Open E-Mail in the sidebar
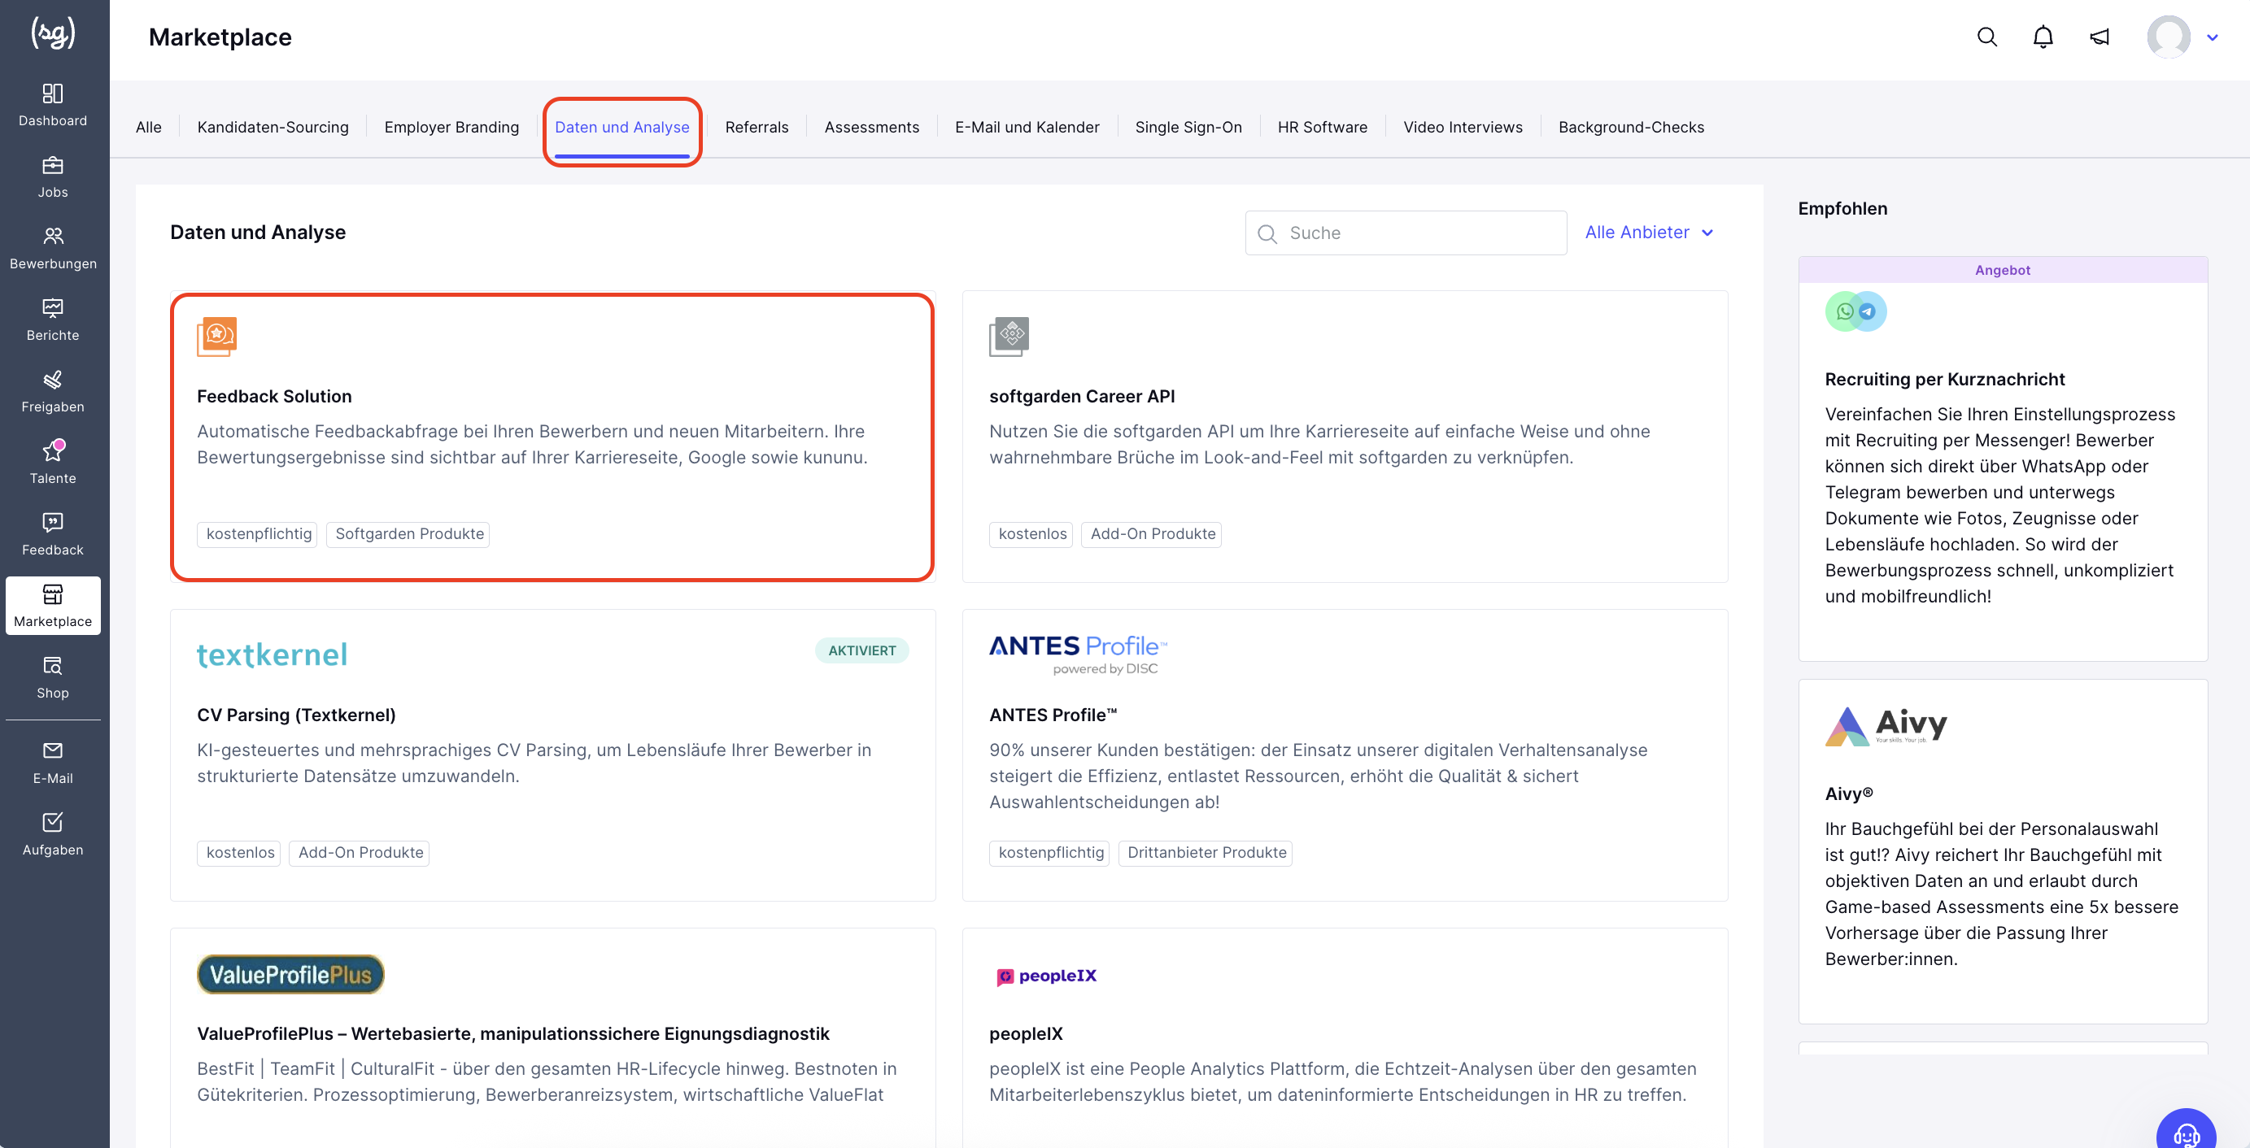The image size is (2250, 1148). (x=52, y=763)
